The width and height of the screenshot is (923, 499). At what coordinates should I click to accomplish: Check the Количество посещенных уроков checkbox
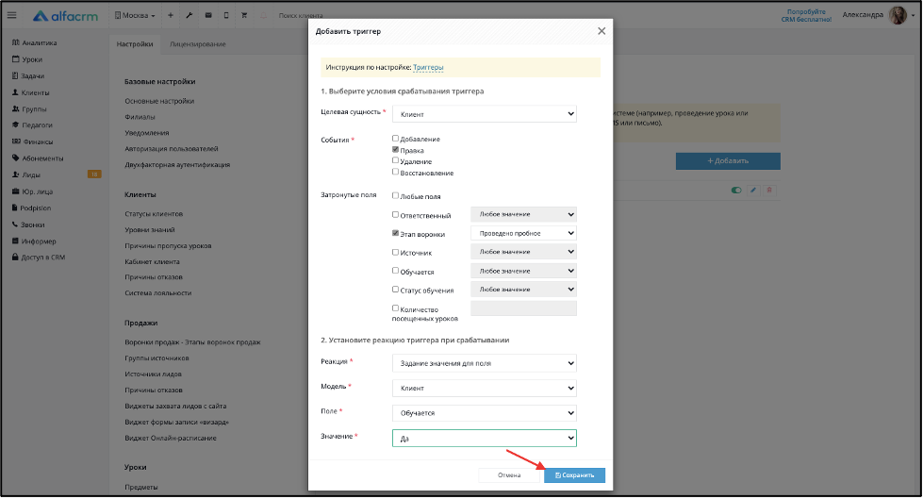395,308
